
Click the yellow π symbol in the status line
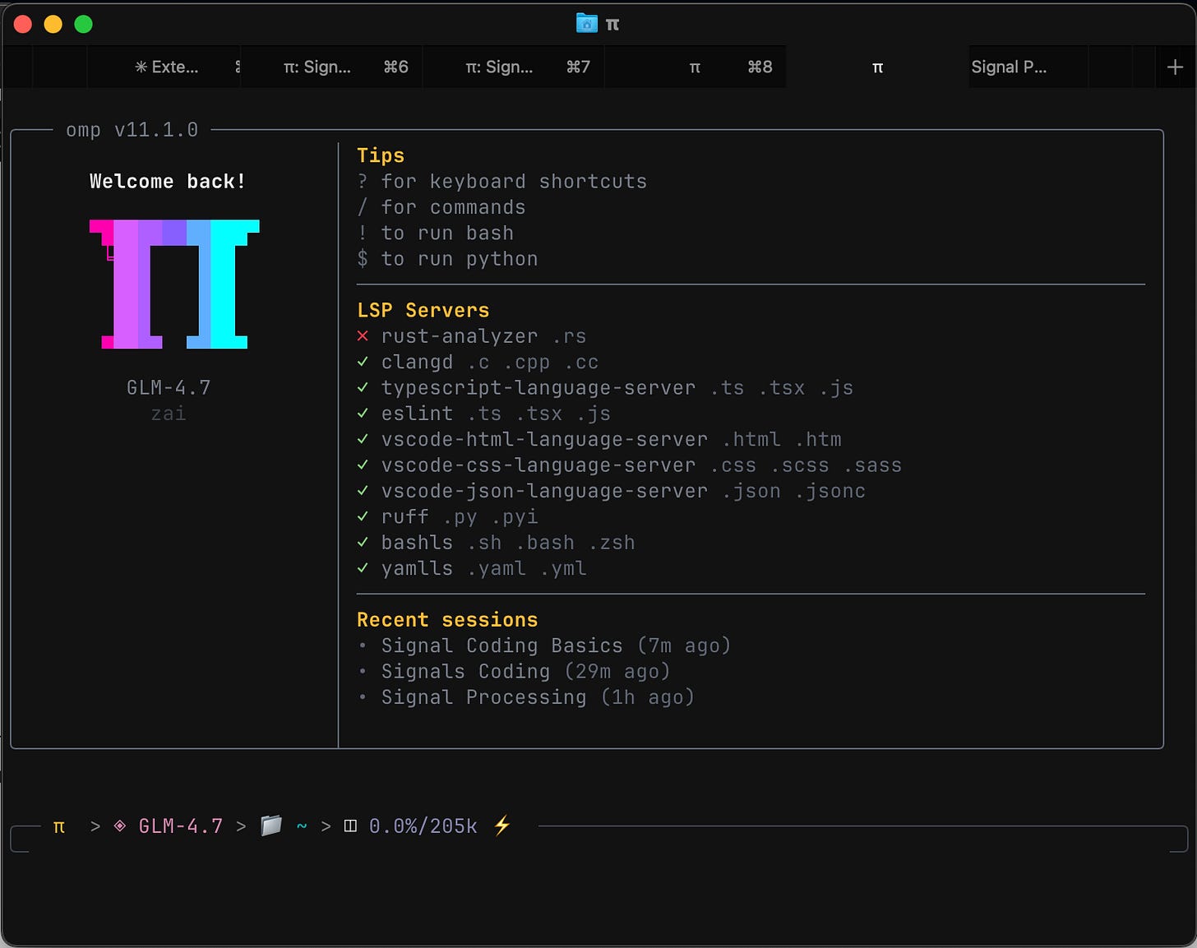59,826
